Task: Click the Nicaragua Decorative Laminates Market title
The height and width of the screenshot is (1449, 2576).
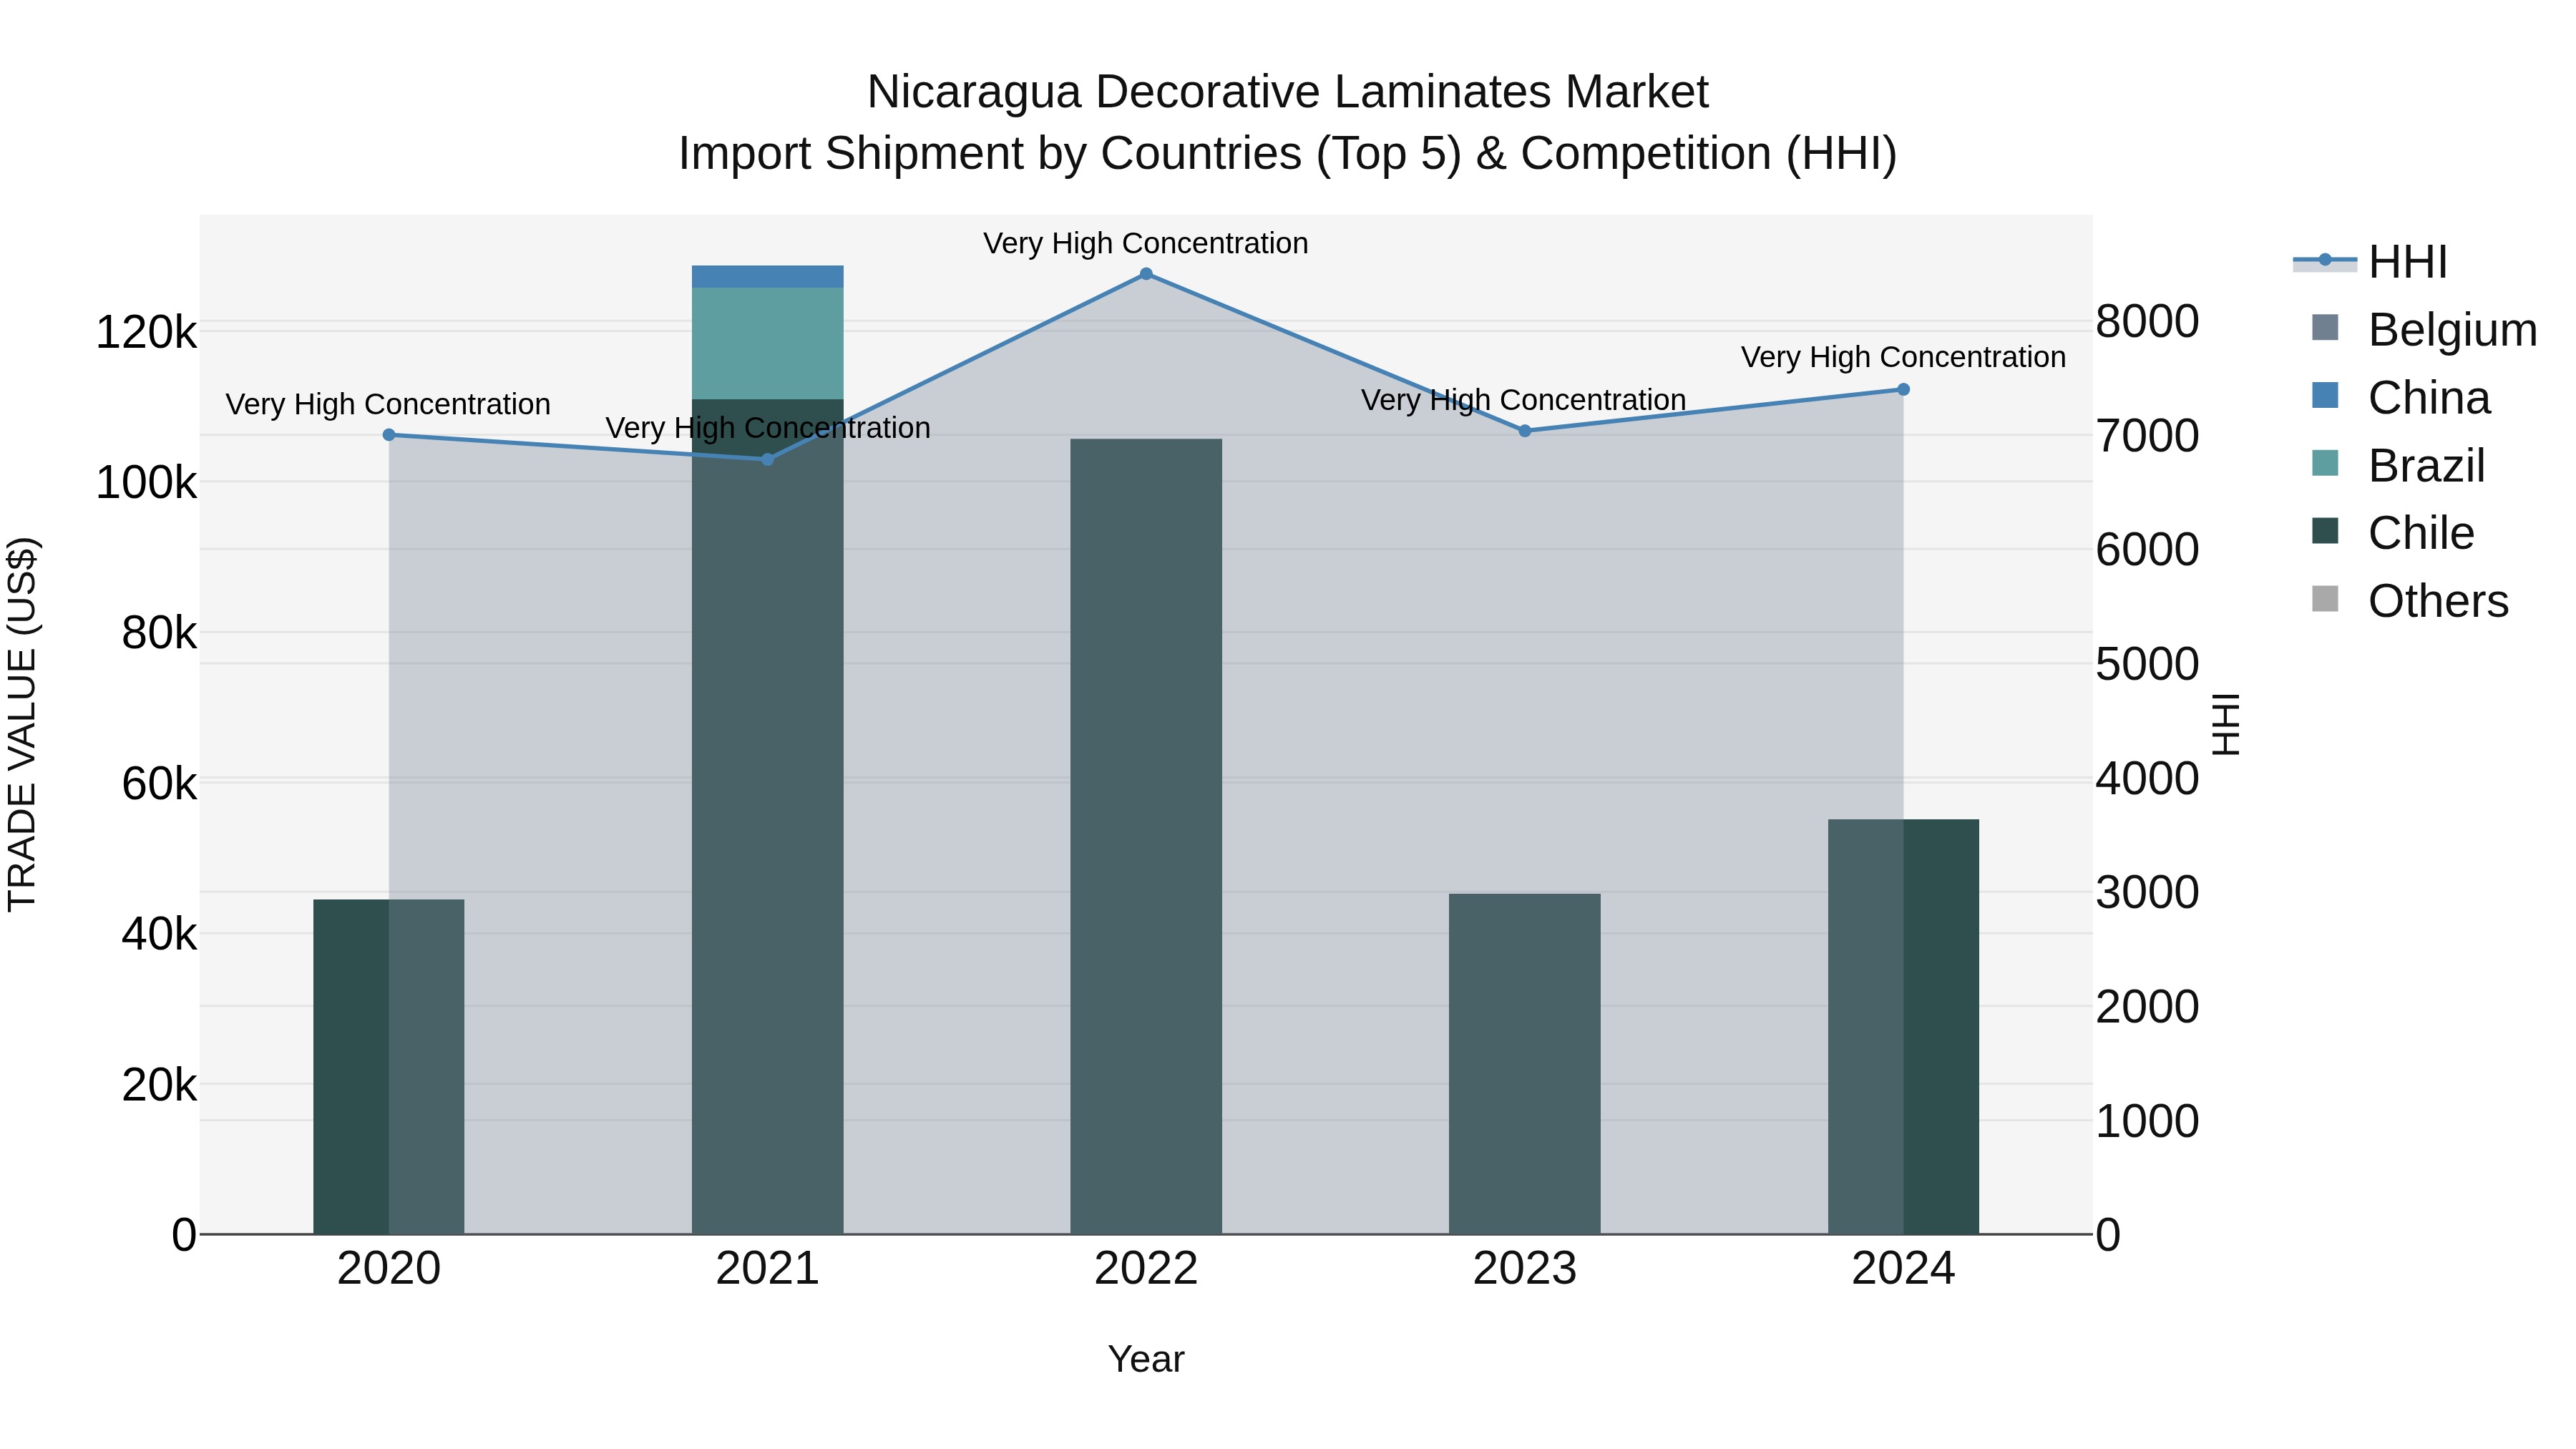Action: tap(1287, 92)
